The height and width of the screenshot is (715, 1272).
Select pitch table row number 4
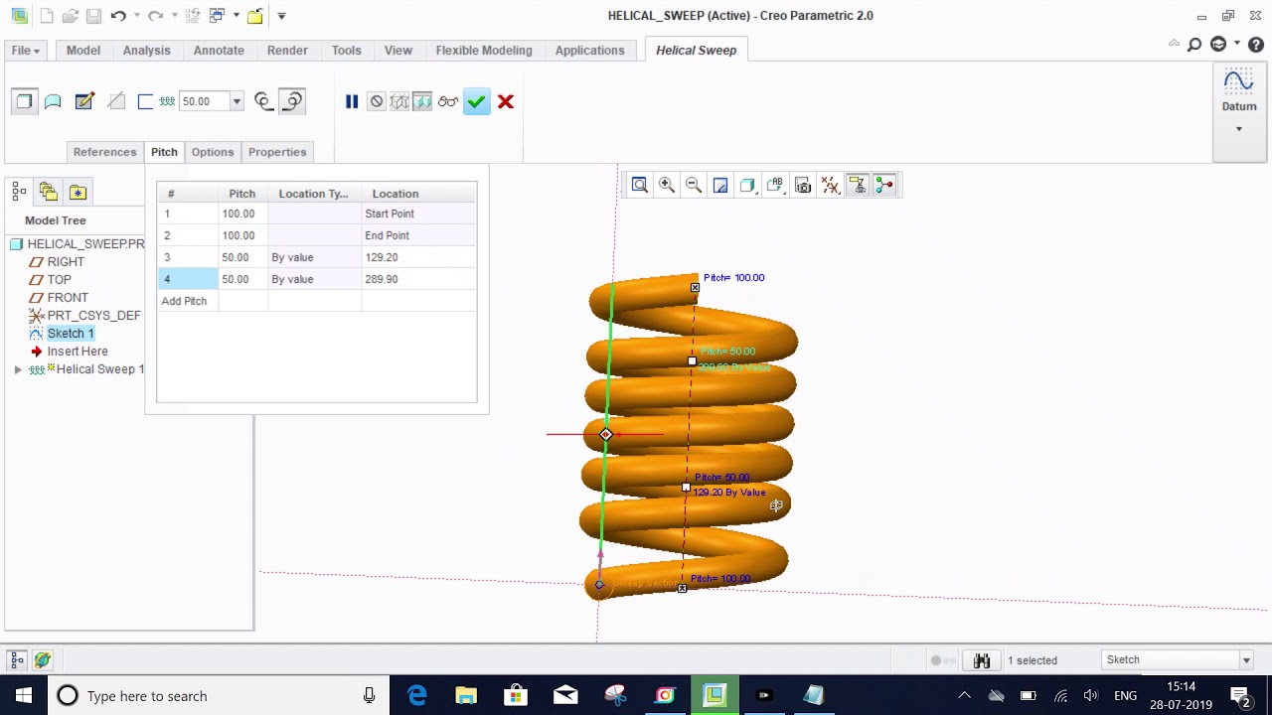188,279
